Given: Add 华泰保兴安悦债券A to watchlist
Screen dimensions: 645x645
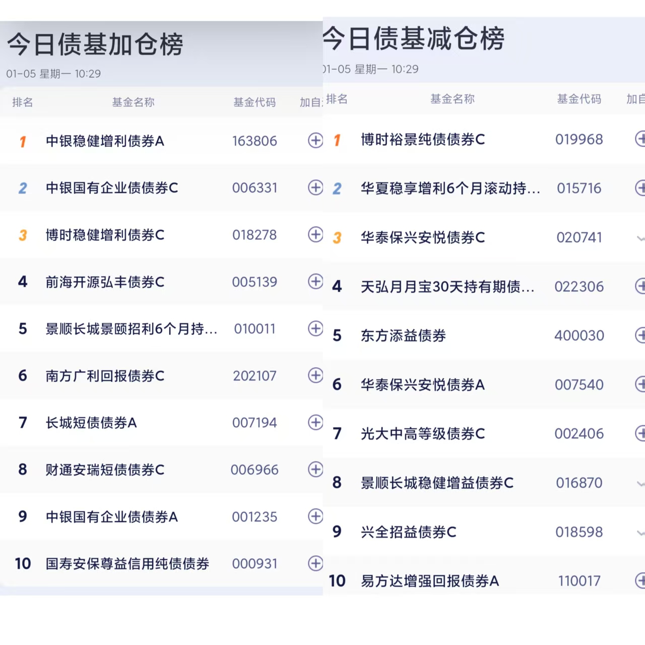Looking at the screenshot, I should click(640, 384).
